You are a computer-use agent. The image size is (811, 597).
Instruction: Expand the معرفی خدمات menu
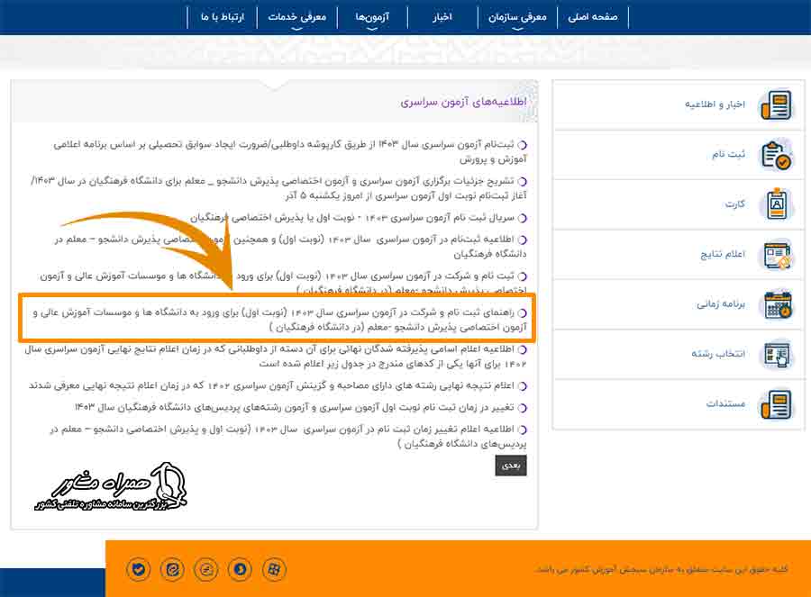click(300, 16)
